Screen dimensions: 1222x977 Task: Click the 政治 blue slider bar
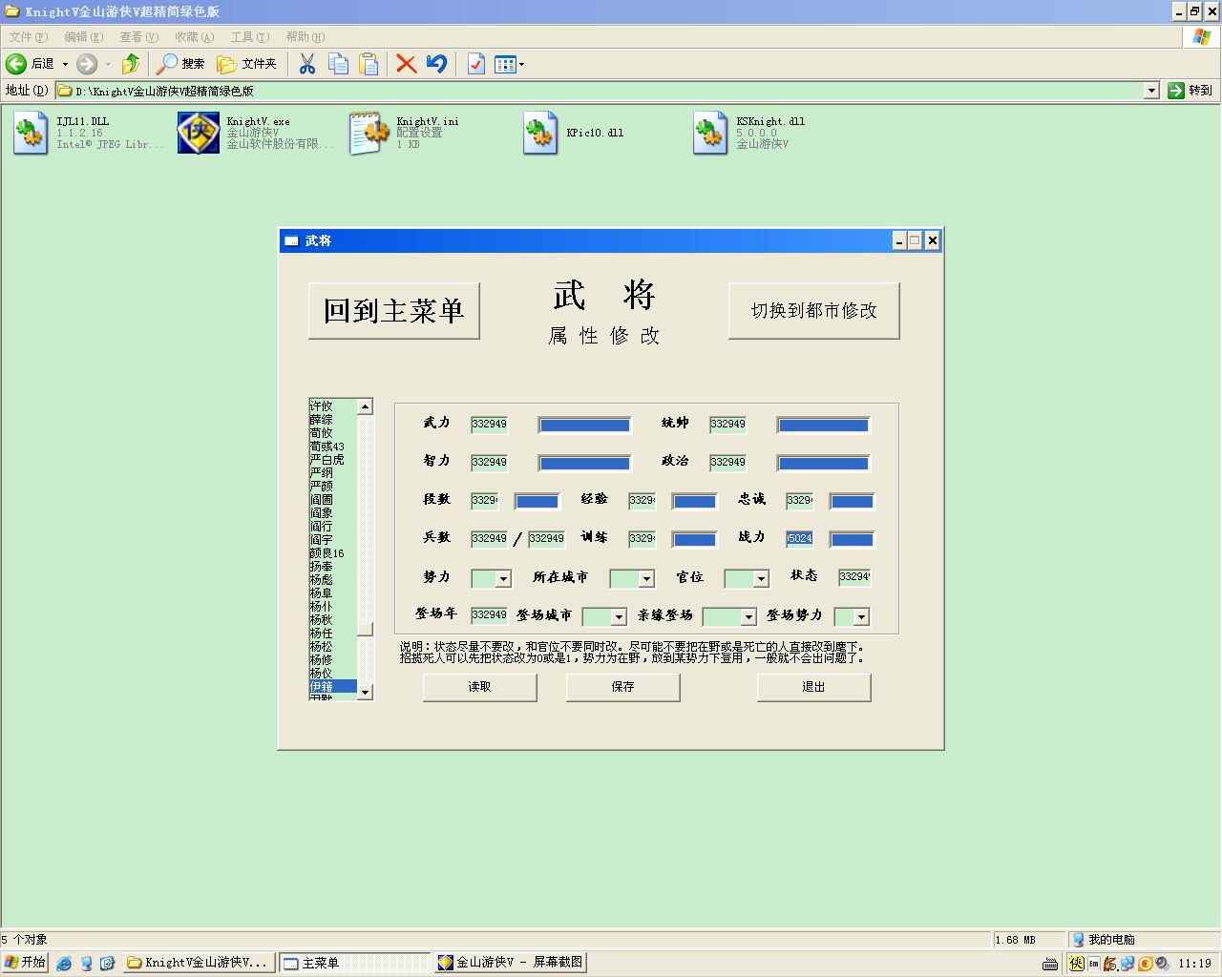pyautogui.click(x=823, y=463)
